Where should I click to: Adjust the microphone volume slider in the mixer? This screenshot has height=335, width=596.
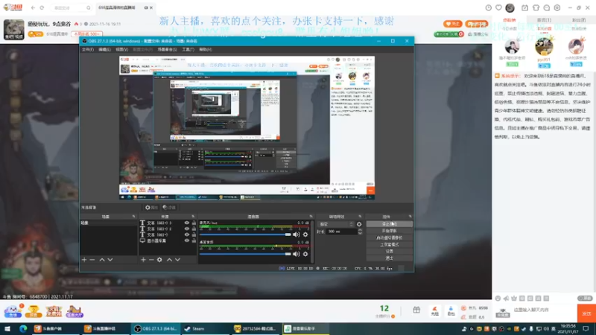(x=245, y=234)
